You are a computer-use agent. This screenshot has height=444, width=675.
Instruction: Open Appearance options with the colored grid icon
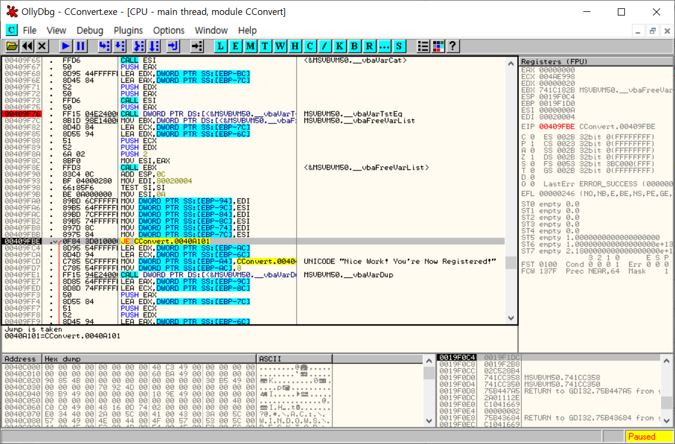pyautogui.click(x=438, y=46)
